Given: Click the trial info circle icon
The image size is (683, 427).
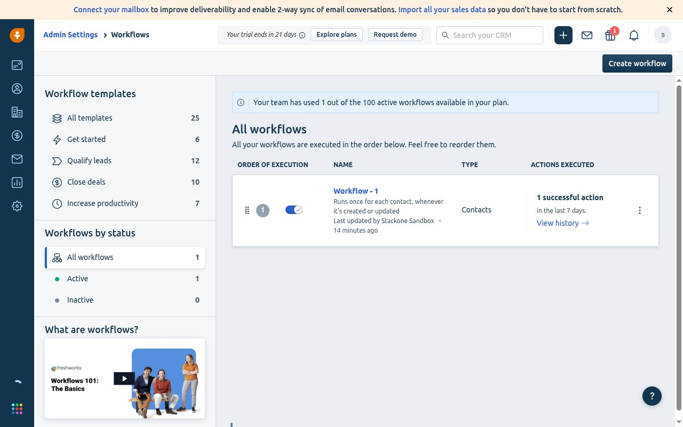Looking at the screenshot, I should coord(302,35).
